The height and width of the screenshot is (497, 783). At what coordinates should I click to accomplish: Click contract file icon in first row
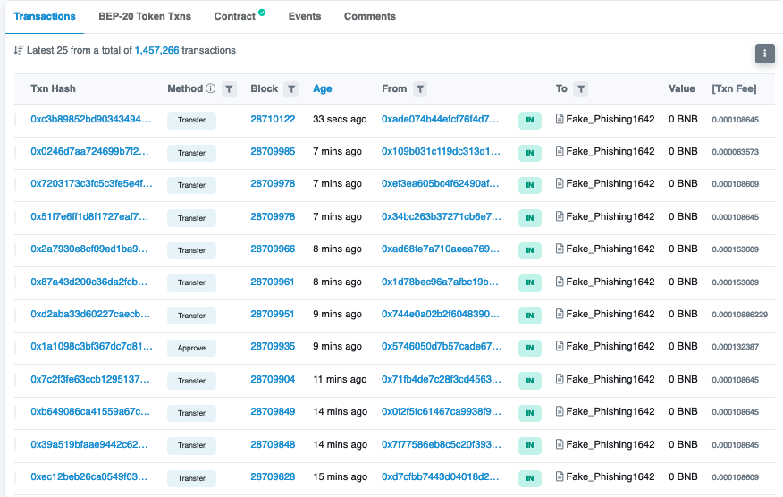[560, 120]
